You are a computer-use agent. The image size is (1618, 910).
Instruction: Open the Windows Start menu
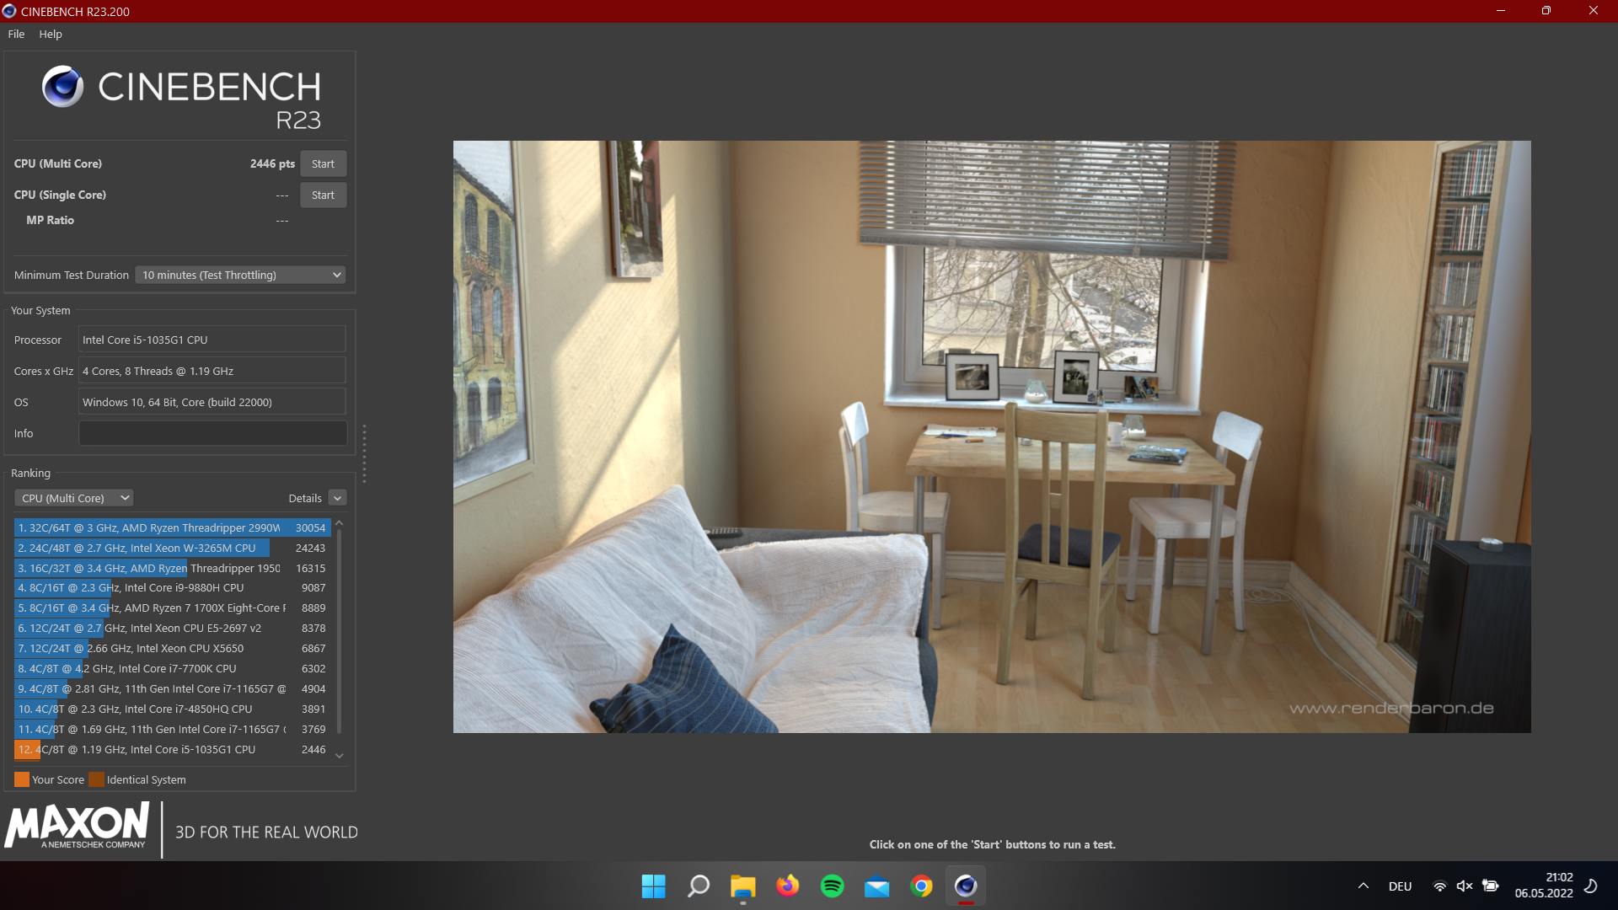tap(653, 886)
